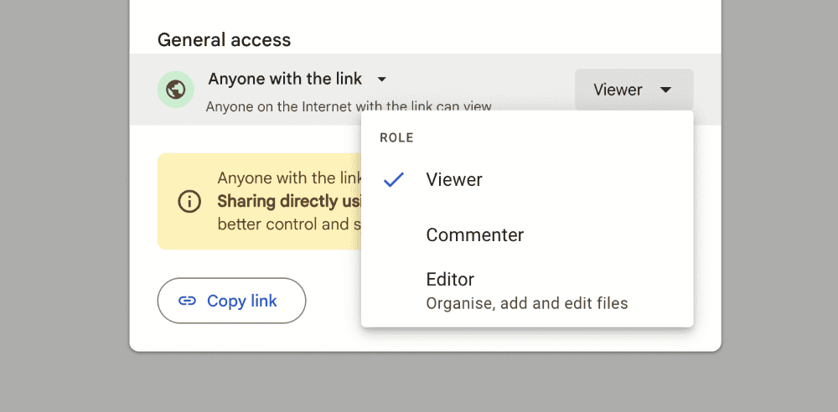Click the caret arrow on the Viewer button
This screenshot has width=838, height=412.
(x=665, y=90)
